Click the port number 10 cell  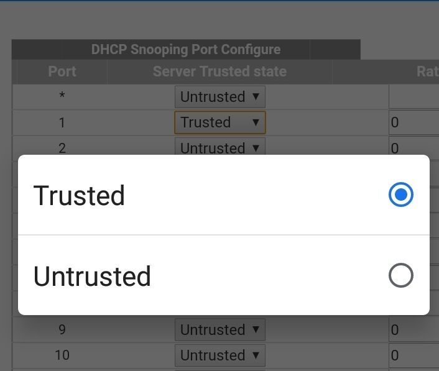[x=62, y=355]
